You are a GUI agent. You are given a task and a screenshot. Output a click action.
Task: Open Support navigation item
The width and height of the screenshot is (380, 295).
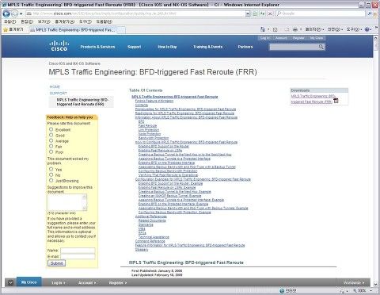pos(134,47)
